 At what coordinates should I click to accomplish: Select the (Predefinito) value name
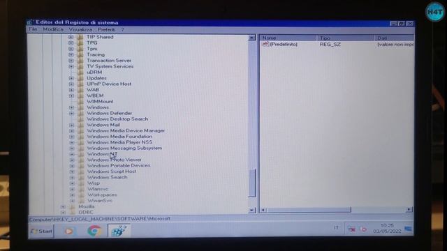click(284, 45)
